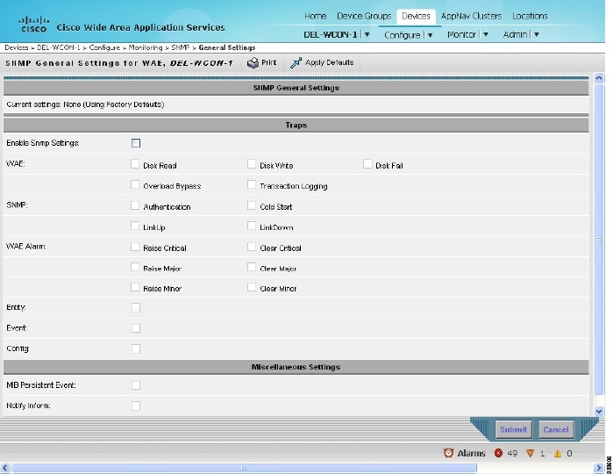Check the Disk Read trap
The image size is (613, 474).
pos(135,163)
